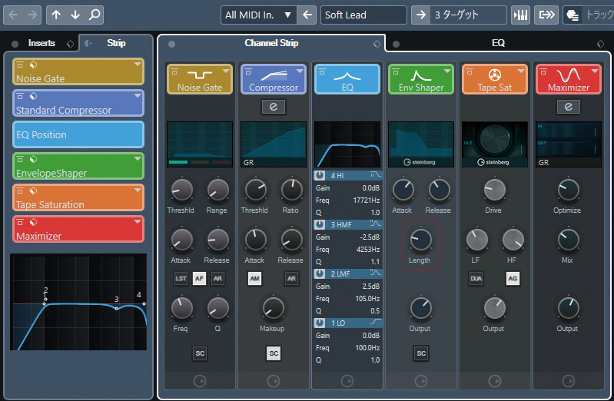614x401 pixels.
Task: Click the SC button under Compressor
Action: pos(274,353)
